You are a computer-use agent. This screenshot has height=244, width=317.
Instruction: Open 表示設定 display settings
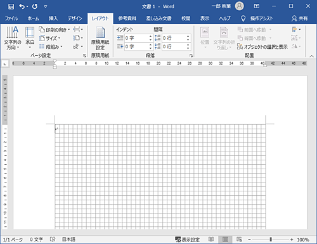tap(188, 240)
